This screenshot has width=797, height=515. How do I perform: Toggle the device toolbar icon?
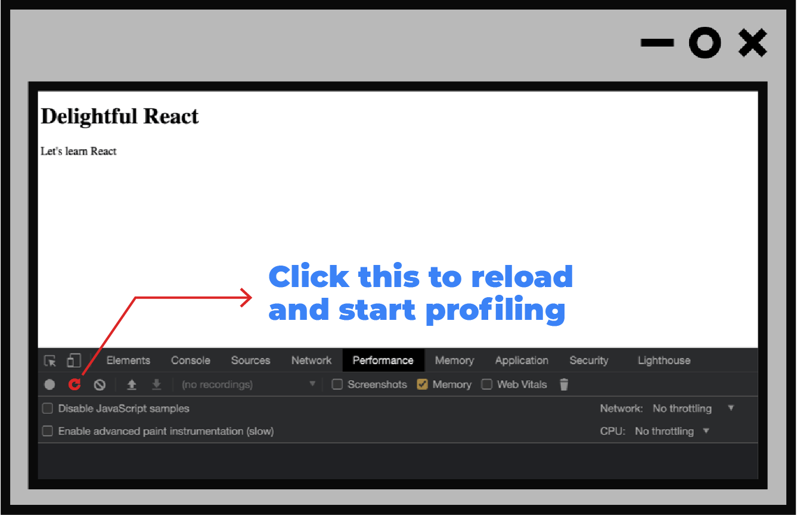tap(73, 360)
